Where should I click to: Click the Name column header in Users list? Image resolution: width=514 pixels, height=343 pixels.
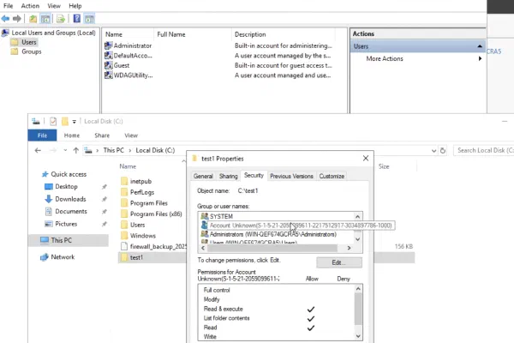(128, 34)
